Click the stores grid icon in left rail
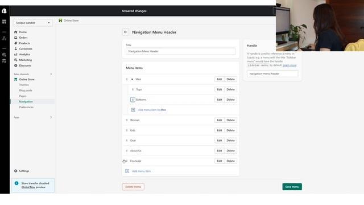 pyautogui.click(x=4, y=22)
